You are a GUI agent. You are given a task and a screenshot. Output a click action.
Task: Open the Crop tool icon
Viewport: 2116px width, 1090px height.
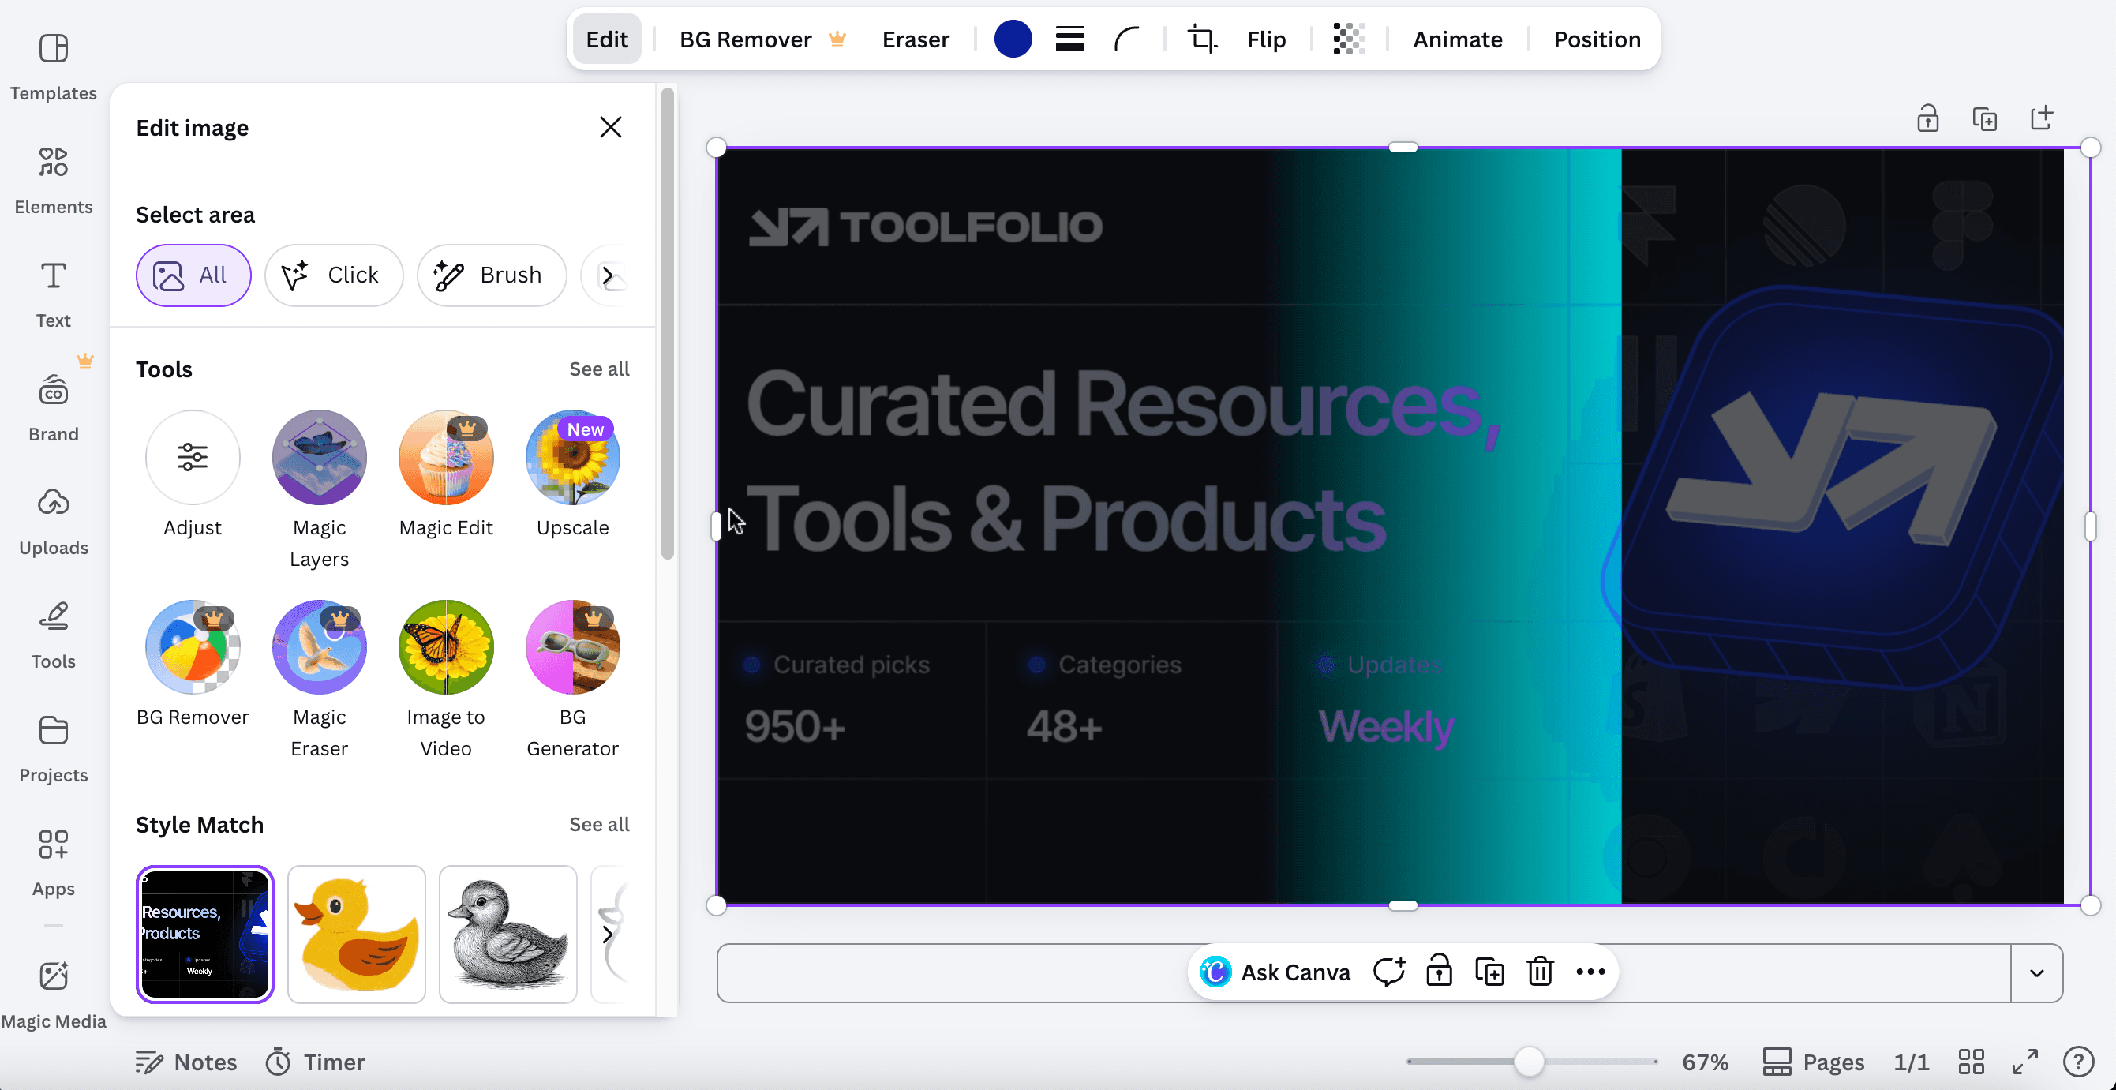pyautogui.click(x=1202, y=39)
